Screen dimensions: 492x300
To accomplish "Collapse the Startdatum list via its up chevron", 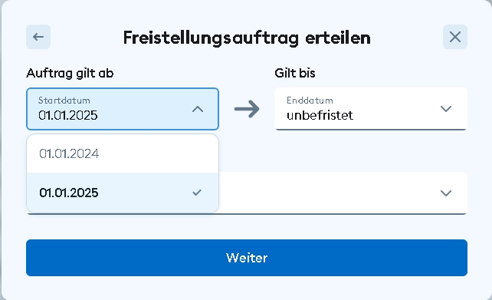I will [198, 109].
